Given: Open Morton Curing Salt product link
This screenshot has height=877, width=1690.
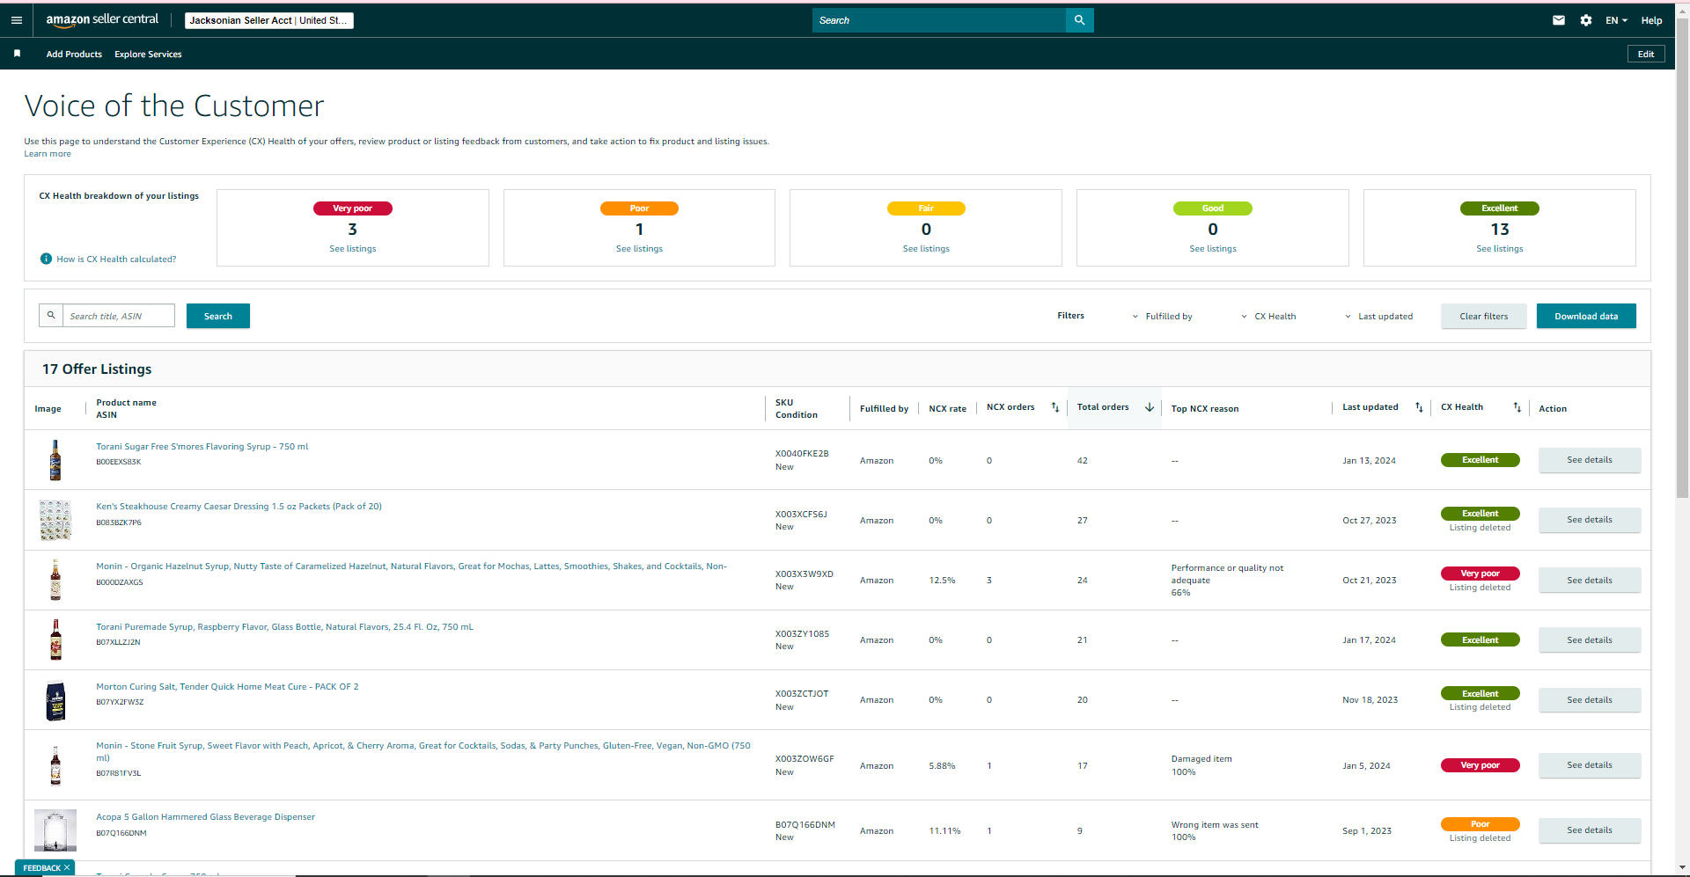Looking at the screenshot, I should coord(227,687).
